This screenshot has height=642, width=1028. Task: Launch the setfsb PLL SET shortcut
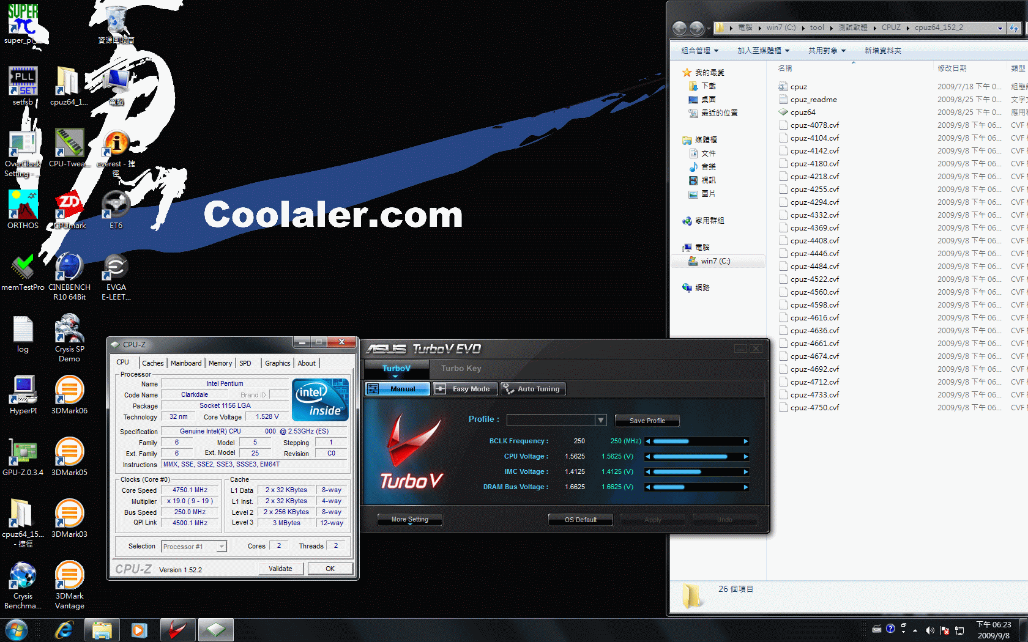[x=23, y=86]
